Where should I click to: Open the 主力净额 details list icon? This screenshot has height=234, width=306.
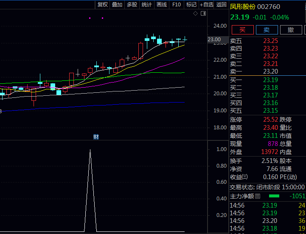[x=258, y=196]
